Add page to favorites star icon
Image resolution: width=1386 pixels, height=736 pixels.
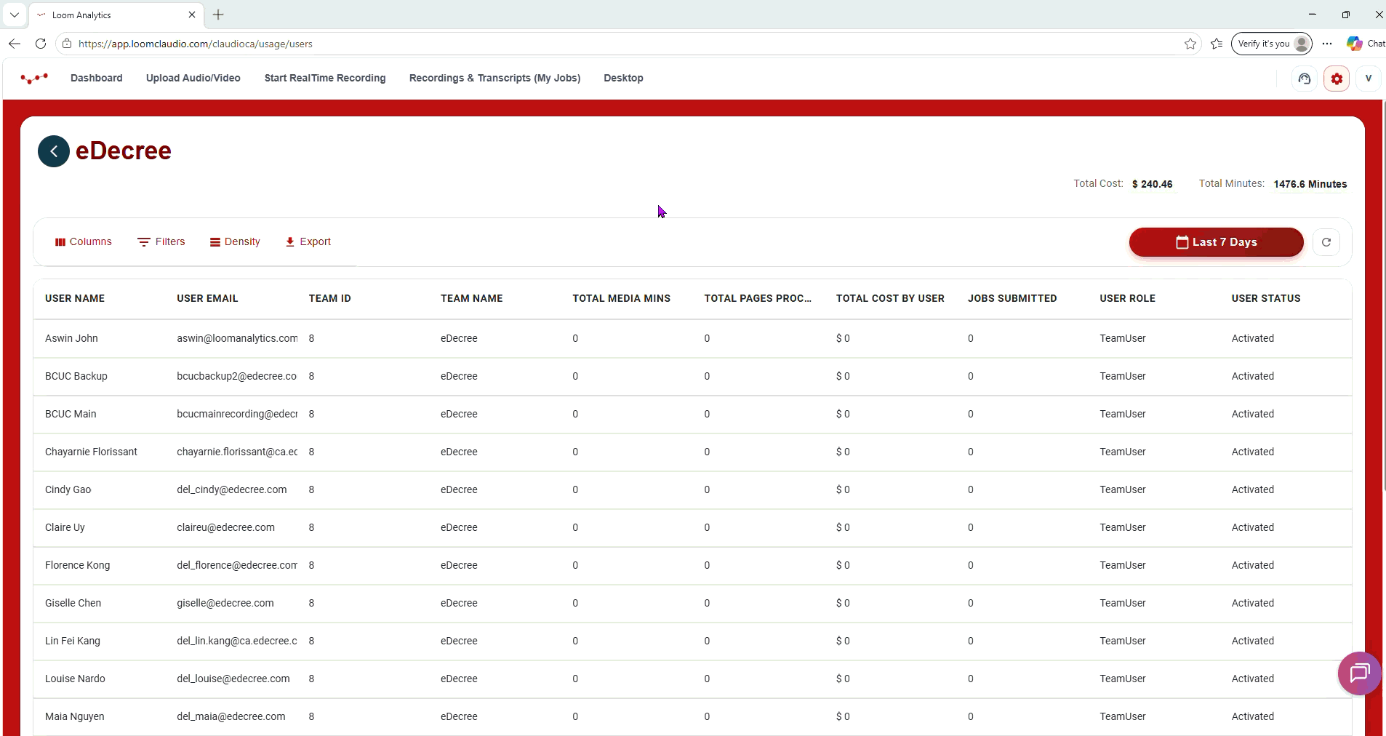coord(1190,44)
